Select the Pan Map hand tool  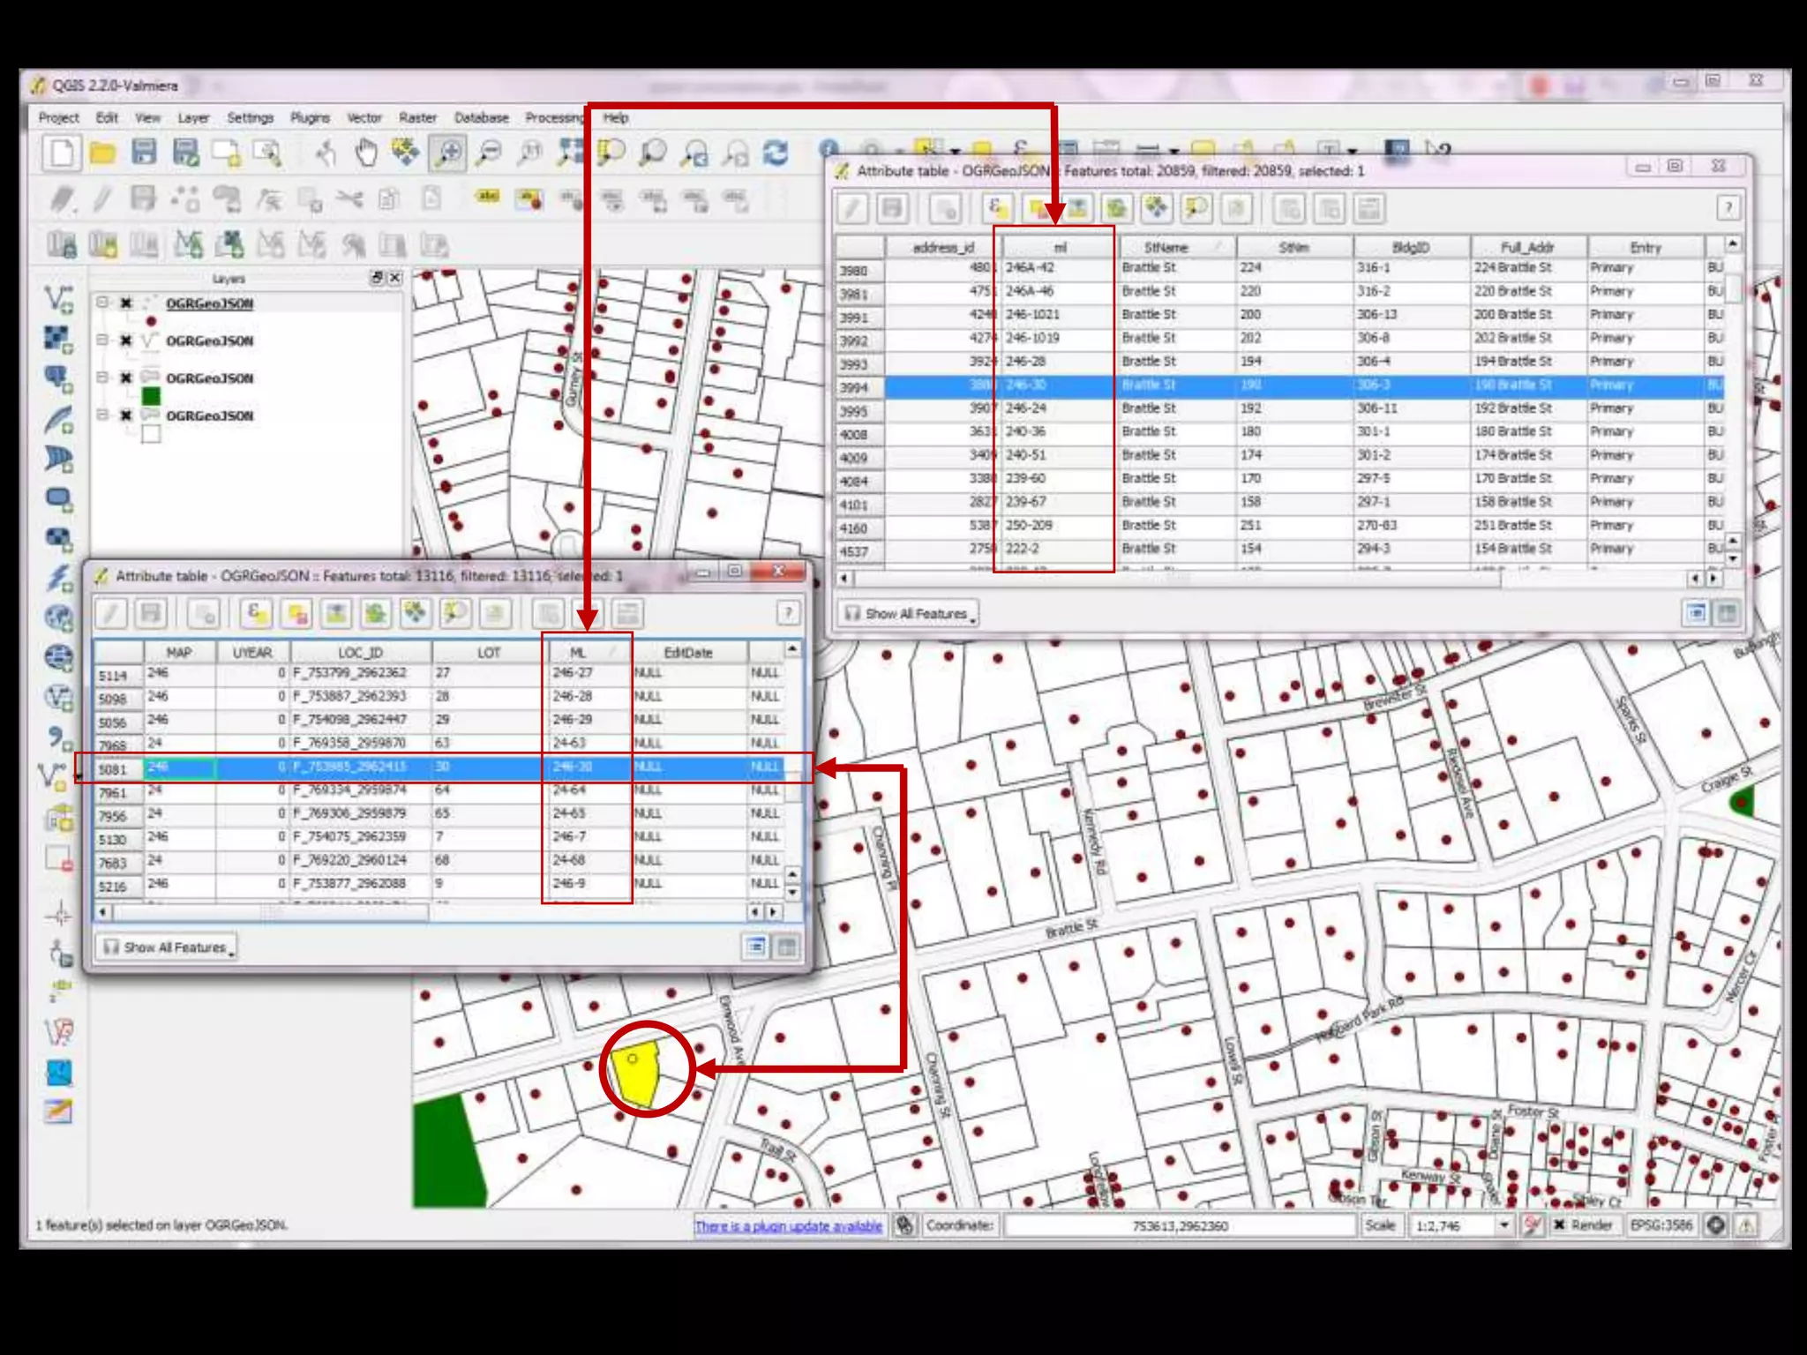click(x=366, y=153)
